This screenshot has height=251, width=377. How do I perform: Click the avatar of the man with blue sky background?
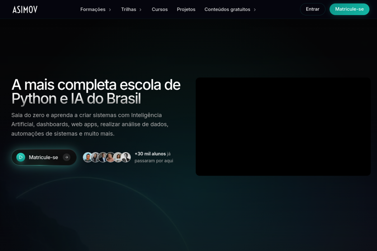click(88, 157)
